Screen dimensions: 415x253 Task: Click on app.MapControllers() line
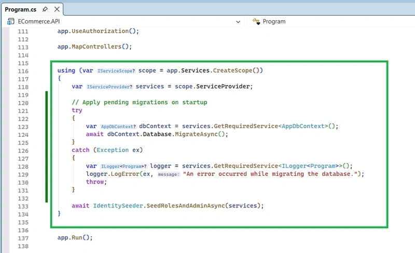(94, 47)
